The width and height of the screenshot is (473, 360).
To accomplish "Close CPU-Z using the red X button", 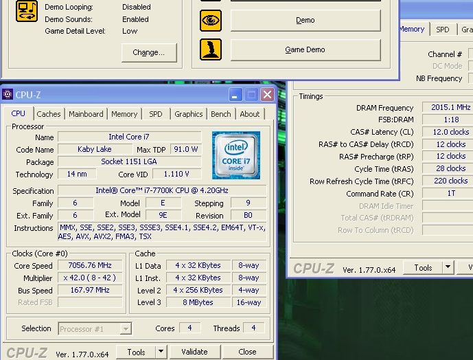I will tap(267, 95).
